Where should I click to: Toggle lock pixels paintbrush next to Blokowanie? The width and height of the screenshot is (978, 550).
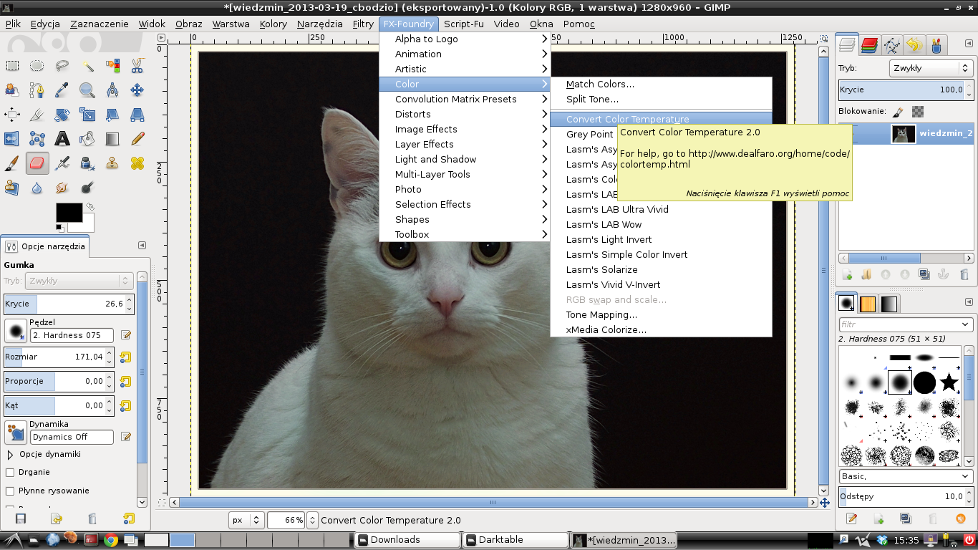(x=898, y=112)
